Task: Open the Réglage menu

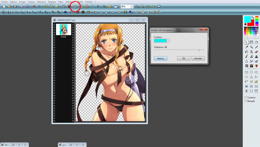Action: [x=52, y=2]
